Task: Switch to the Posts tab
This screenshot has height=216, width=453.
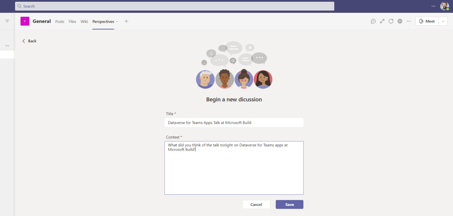Action: (59, 22)
